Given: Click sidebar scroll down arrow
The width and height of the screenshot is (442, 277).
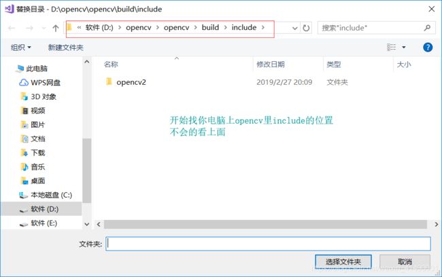Looking at the screenshot, I should click(87, 224).
